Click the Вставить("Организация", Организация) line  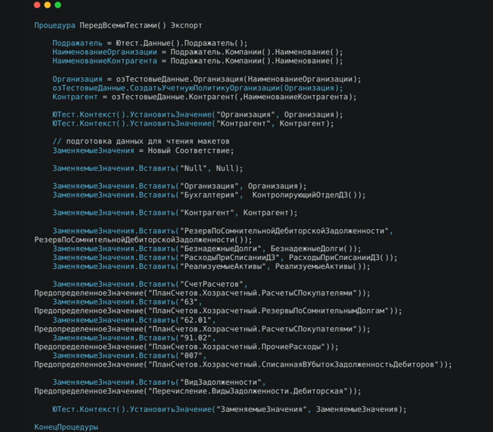coord(180,186)
